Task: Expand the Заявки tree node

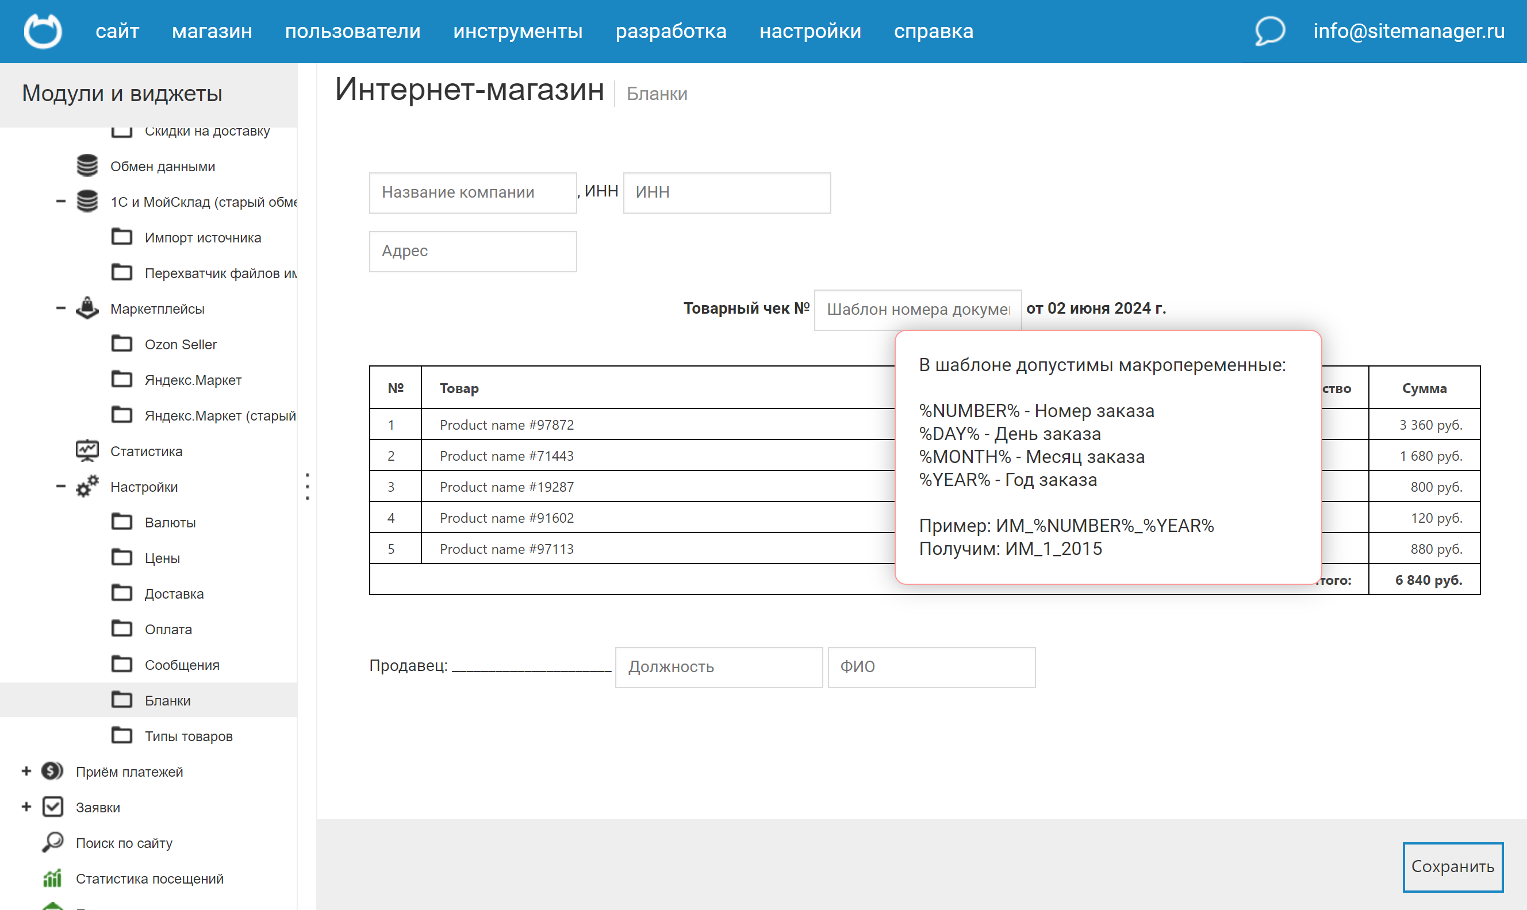Action: click(26, 807)
